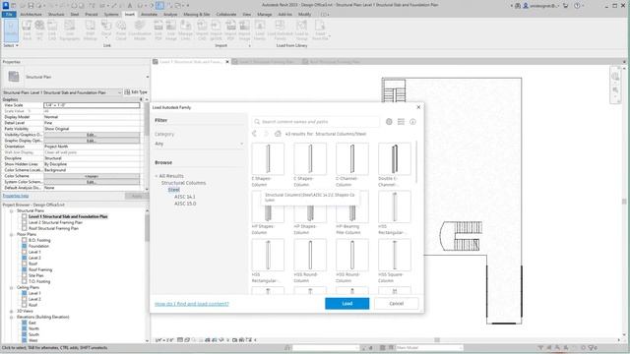Click the Insert from File ribbon icon
The image size is (630, 354).
[x=320, y=30]
